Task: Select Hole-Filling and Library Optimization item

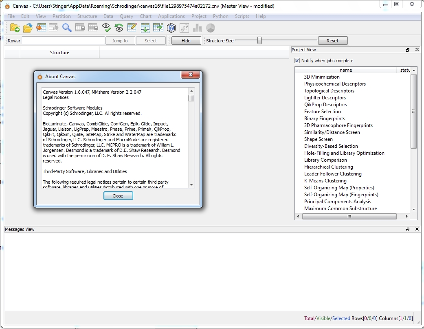Action: point(344,153)
